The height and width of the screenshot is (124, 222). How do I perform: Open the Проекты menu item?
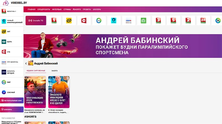coord(87,9)
